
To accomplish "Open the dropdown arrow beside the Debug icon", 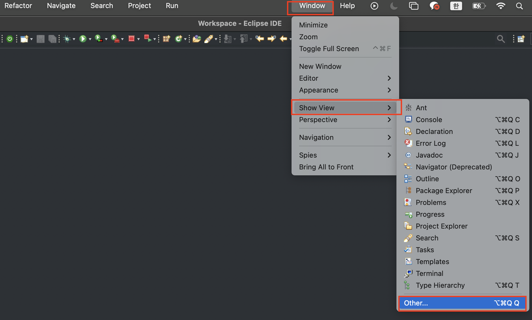I will pyautogui.click(x=74, y=39).
